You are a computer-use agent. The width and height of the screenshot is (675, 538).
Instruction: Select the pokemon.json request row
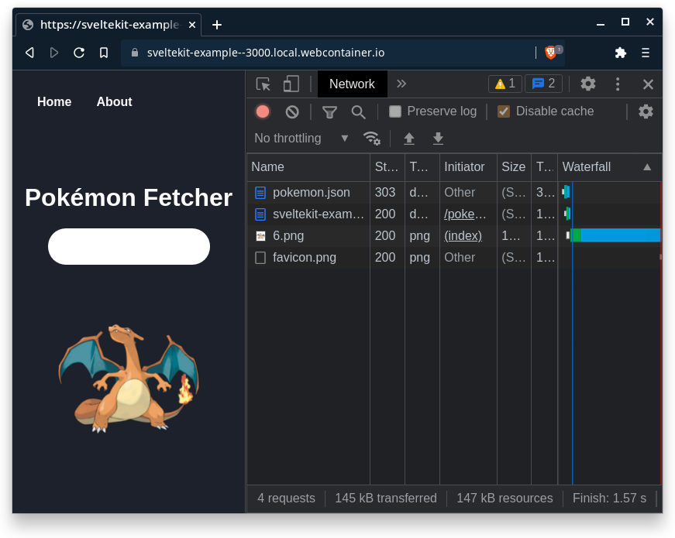coord(454,192)
